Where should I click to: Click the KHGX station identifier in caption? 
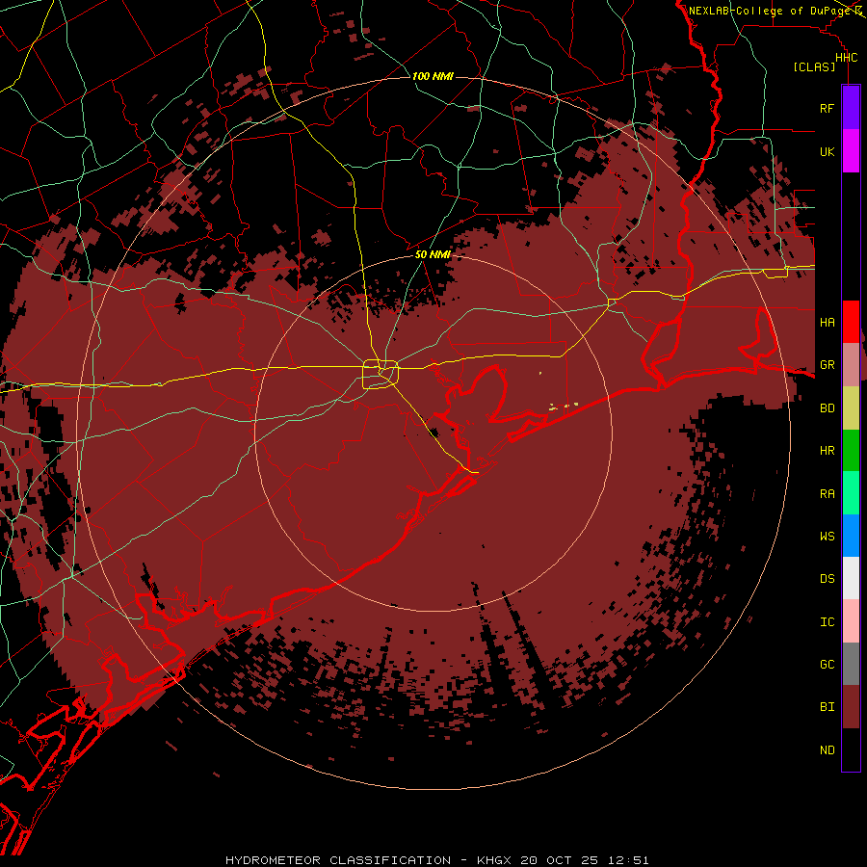(x=494, y=860)
